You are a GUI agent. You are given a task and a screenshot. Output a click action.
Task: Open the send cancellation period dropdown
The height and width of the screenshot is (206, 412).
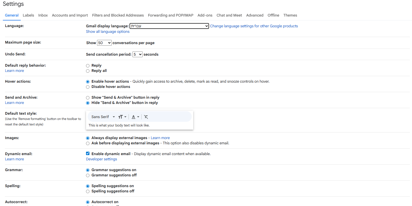click(137, 54)
